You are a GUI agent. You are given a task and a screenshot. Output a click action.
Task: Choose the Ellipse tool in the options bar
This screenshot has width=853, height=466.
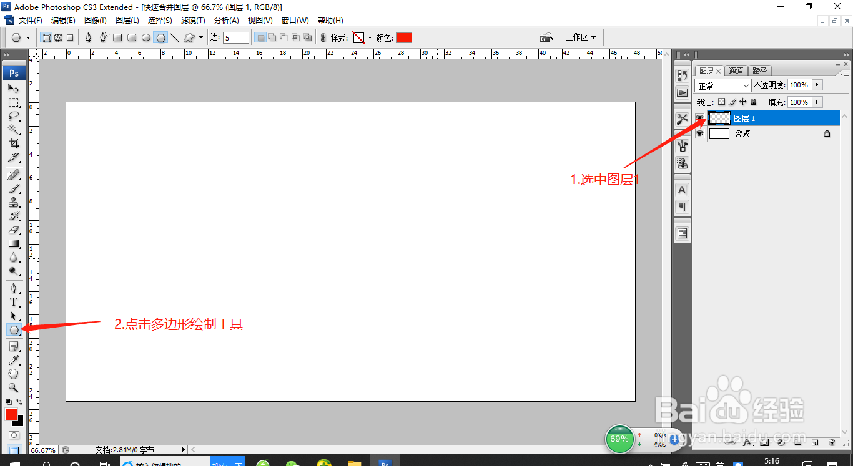146,37
